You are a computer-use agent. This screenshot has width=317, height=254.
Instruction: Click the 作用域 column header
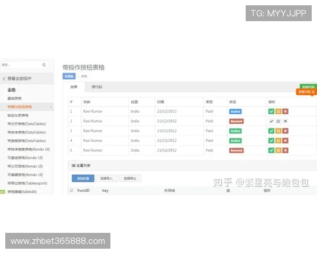(170, 190)
